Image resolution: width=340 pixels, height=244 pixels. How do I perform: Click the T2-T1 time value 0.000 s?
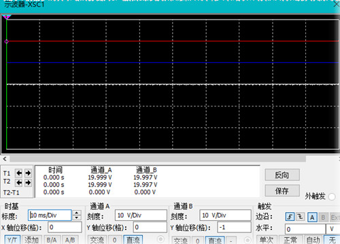pos(54,192)
